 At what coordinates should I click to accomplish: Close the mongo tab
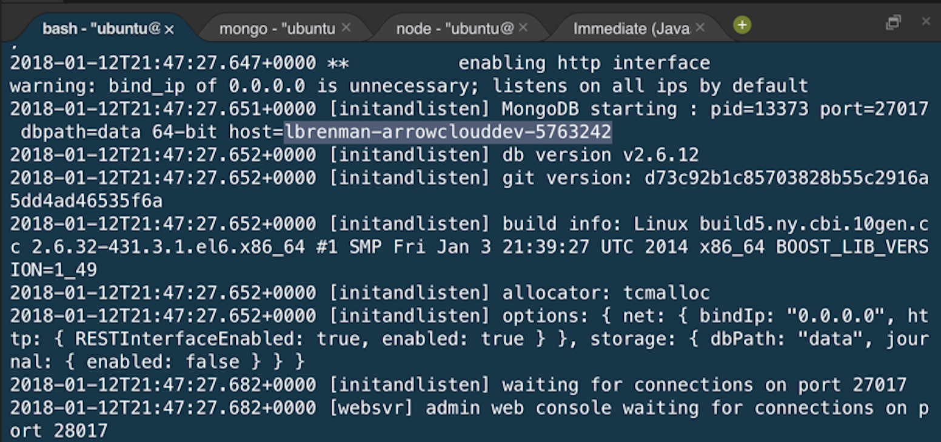tap(346, 28)
